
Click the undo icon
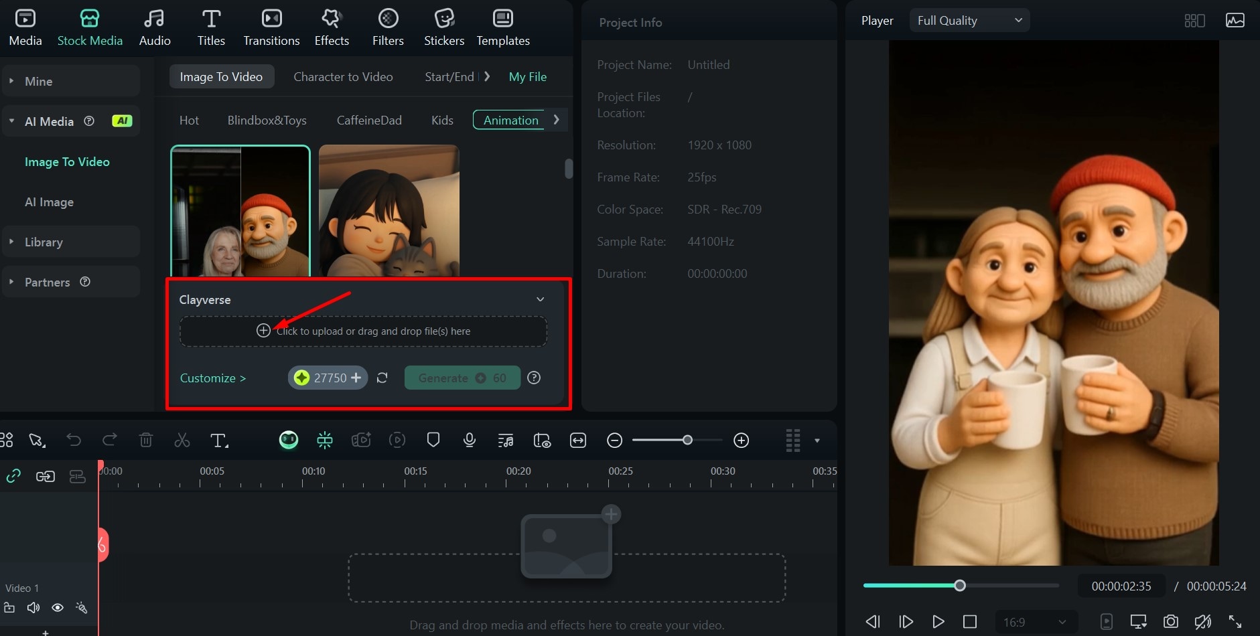74,440
